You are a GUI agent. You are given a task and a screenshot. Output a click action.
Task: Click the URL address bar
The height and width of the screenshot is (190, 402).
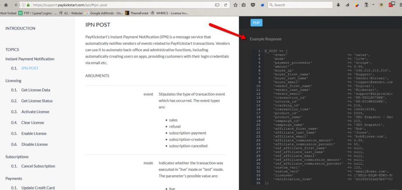[122, 5]
